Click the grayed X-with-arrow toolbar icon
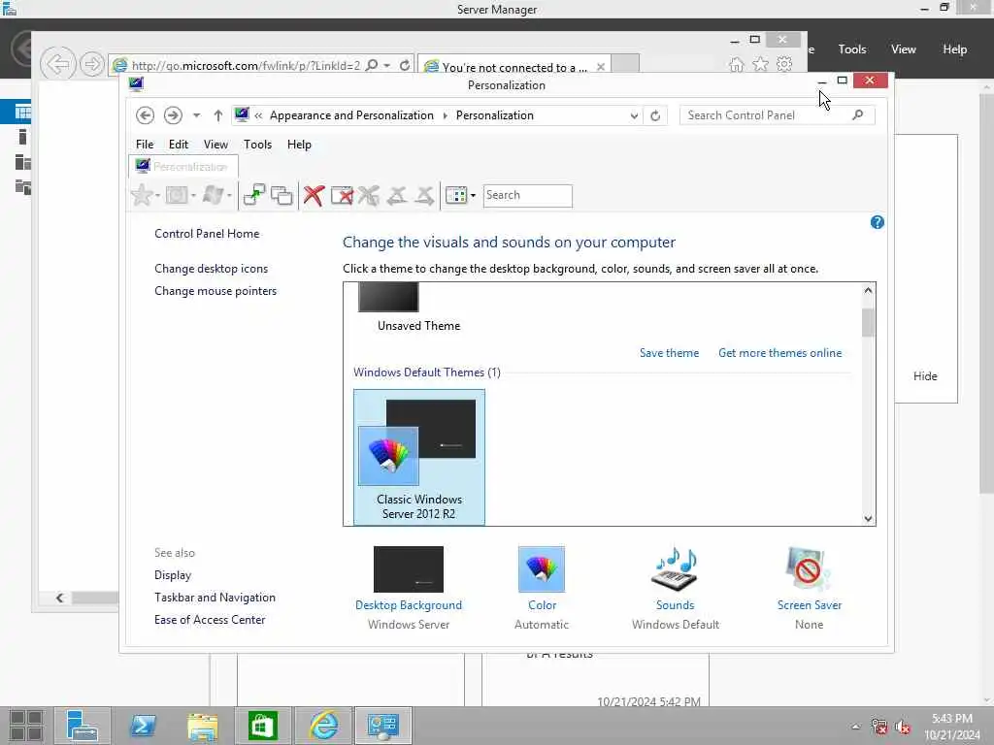The height and width of the screenshot is (745, 994). (368, 195)
